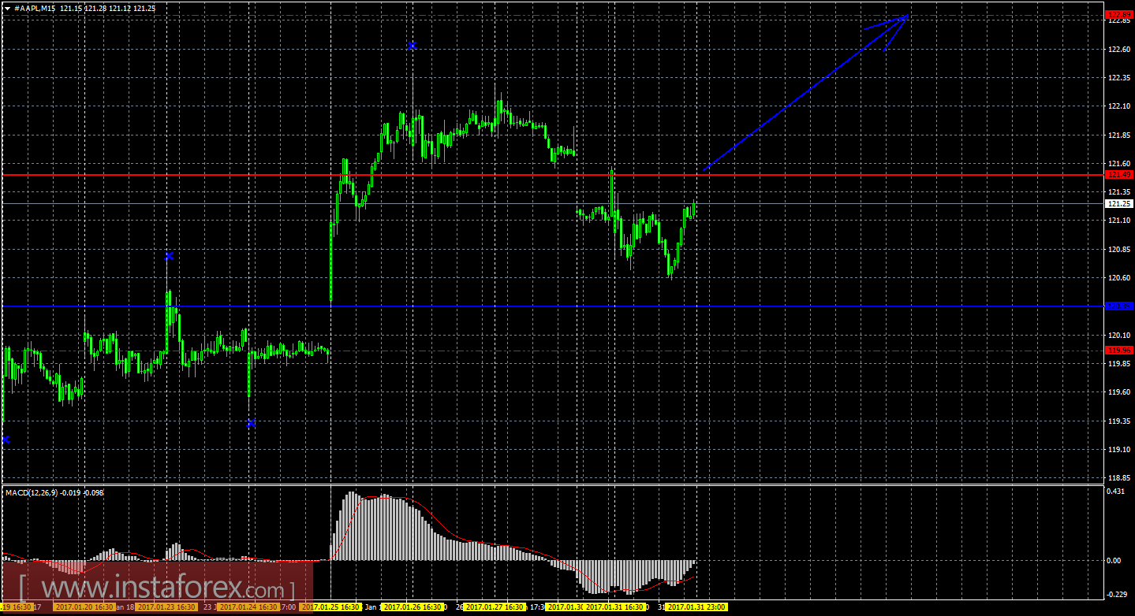
Task: Click the 122.60 price scale label
Action: 1118,50
